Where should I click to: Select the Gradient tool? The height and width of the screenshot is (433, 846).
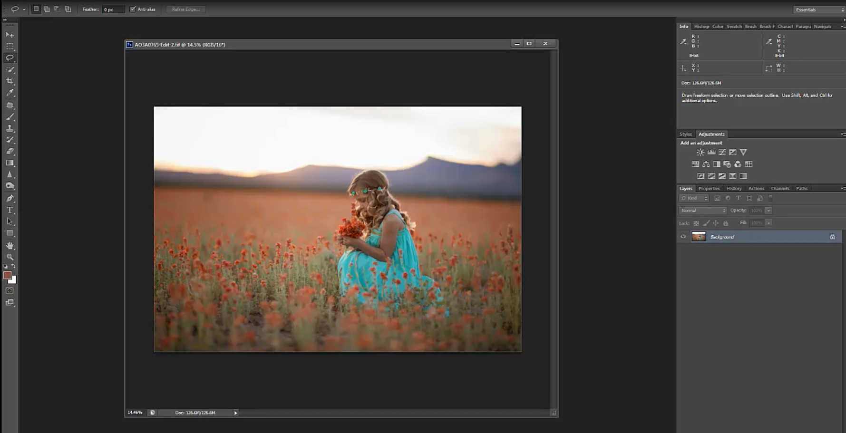(10, 163)
